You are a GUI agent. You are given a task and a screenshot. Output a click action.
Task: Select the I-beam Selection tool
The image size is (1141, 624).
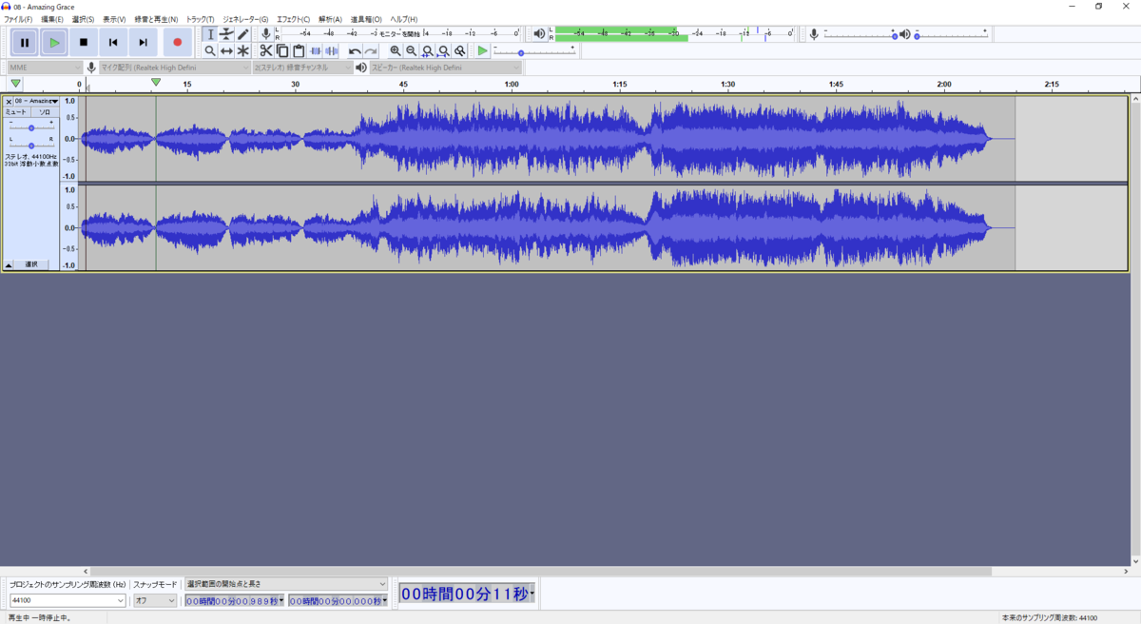coord(210,34)
